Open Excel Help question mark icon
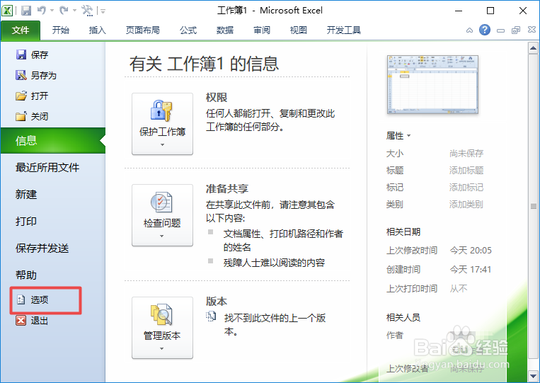 [x=485, y=30]
